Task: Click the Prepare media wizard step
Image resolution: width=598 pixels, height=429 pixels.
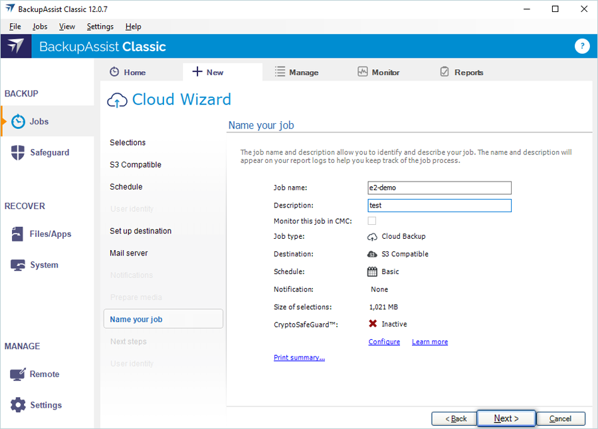Action: tap(136, 297)
